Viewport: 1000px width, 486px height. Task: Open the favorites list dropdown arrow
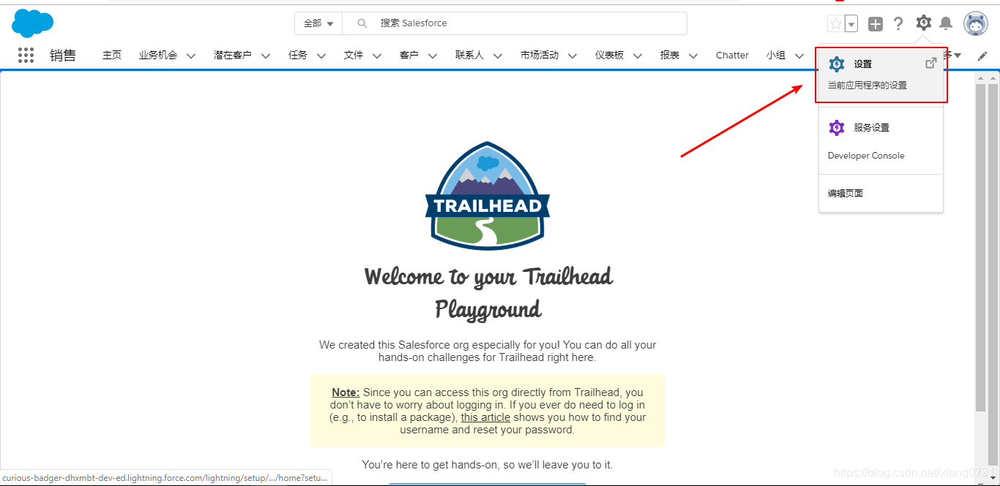point(851,24)
